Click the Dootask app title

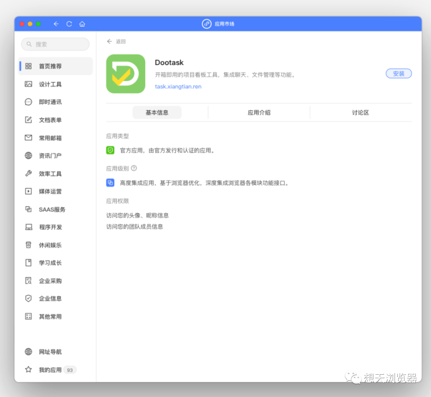pyautogui.click(x=169, y=63)
